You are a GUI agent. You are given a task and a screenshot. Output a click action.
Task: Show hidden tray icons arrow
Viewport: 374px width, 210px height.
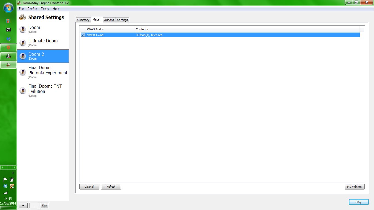coord(13,173)
